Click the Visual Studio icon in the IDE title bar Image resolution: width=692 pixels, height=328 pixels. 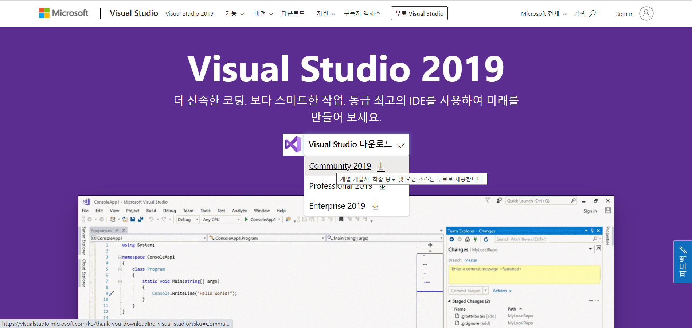[x=86, y=202]
